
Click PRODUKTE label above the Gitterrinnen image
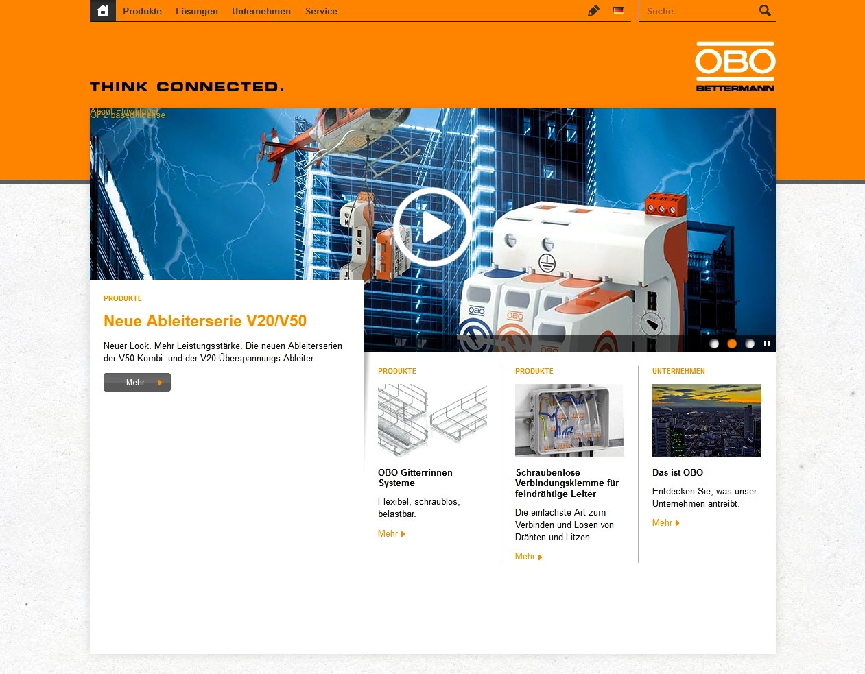coord(397,371)
